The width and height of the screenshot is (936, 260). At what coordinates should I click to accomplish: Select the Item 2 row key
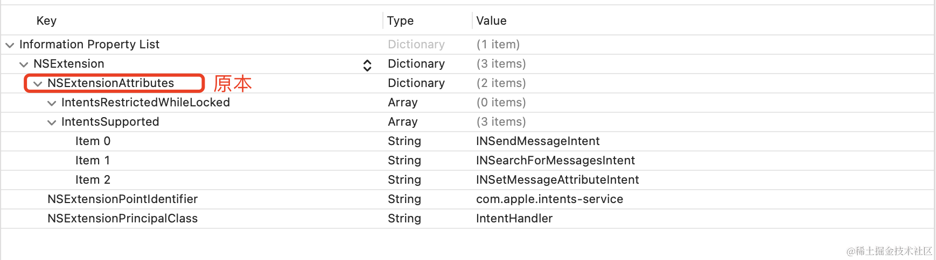click(93, 180)
